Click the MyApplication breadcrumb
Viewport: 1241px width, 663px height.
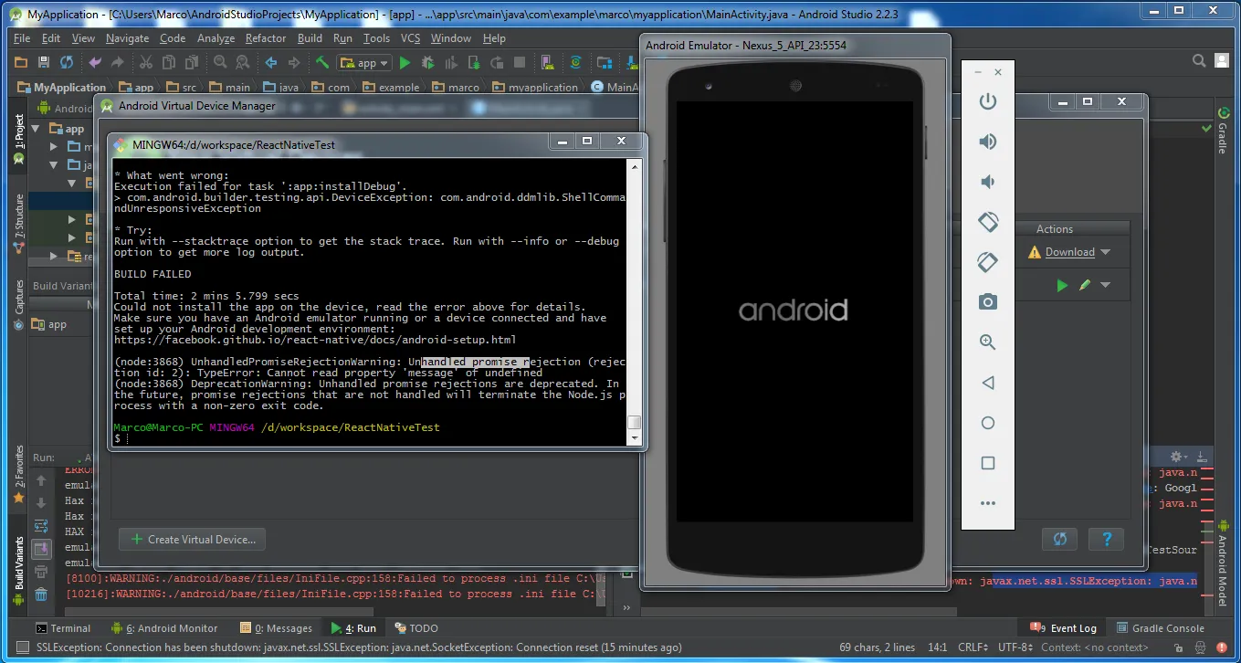click(x=62, y=88)
